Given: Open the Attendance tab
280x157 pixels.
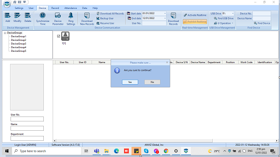Looking at the screenshot, I should pyautogui.click(x=71, y=8).
